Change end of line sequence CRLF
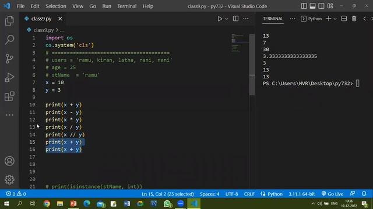373x209 pixels. [x=249, y=194]
